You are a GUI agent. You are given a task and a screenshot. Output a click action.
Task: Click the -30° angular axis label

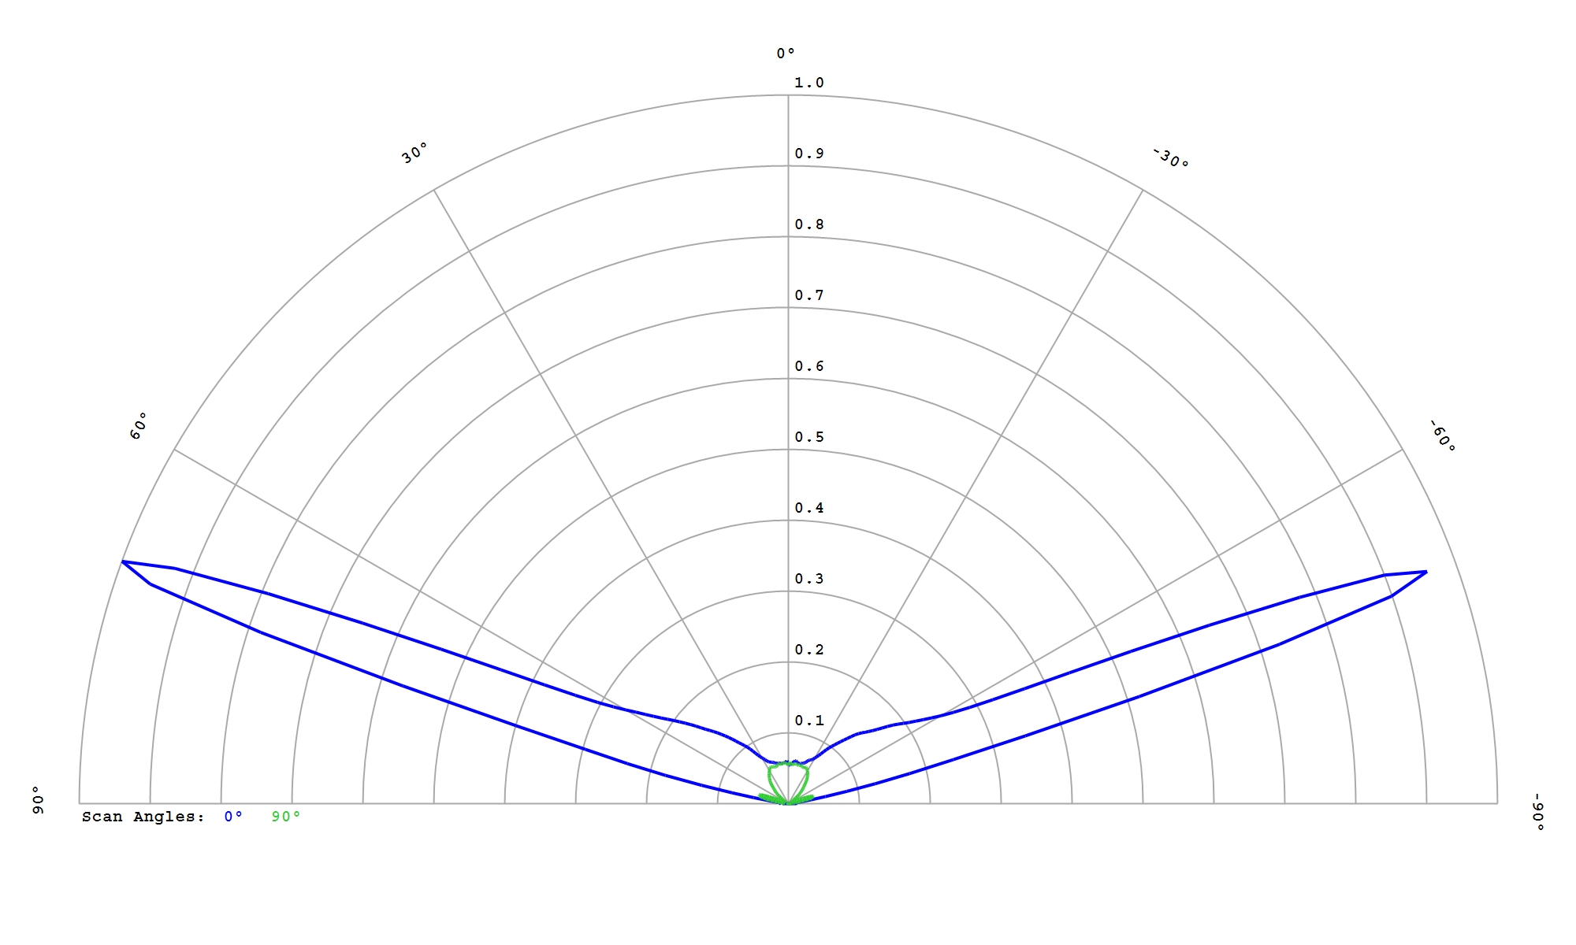pyautogui.click(x=1170, y=158)
